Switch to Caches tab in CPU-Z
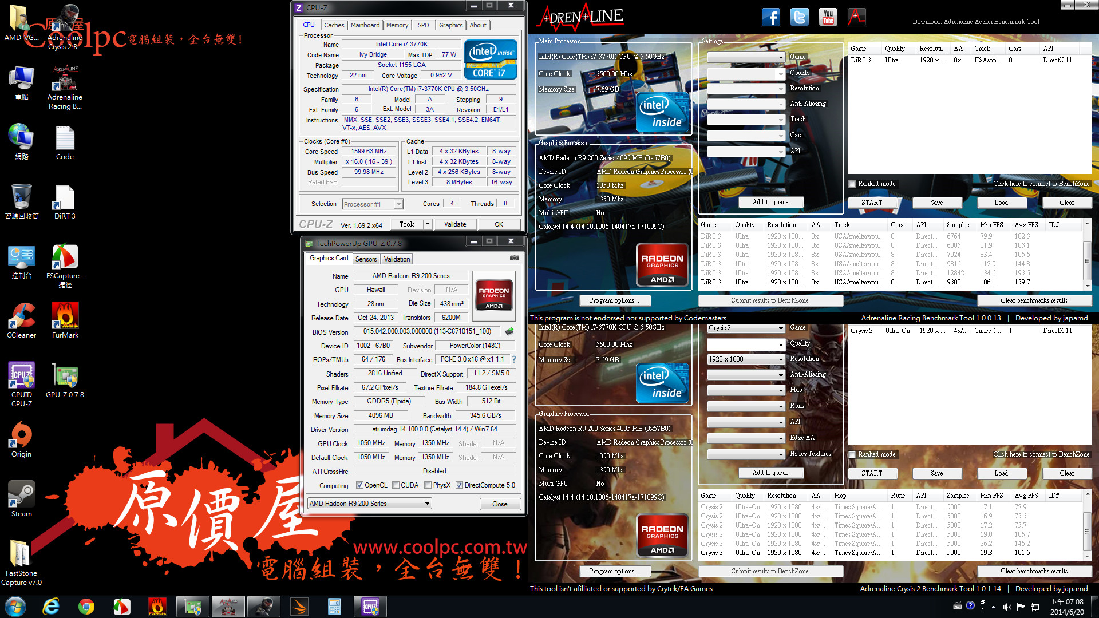The image size is (1099, 618). click(x=334, y=25)
